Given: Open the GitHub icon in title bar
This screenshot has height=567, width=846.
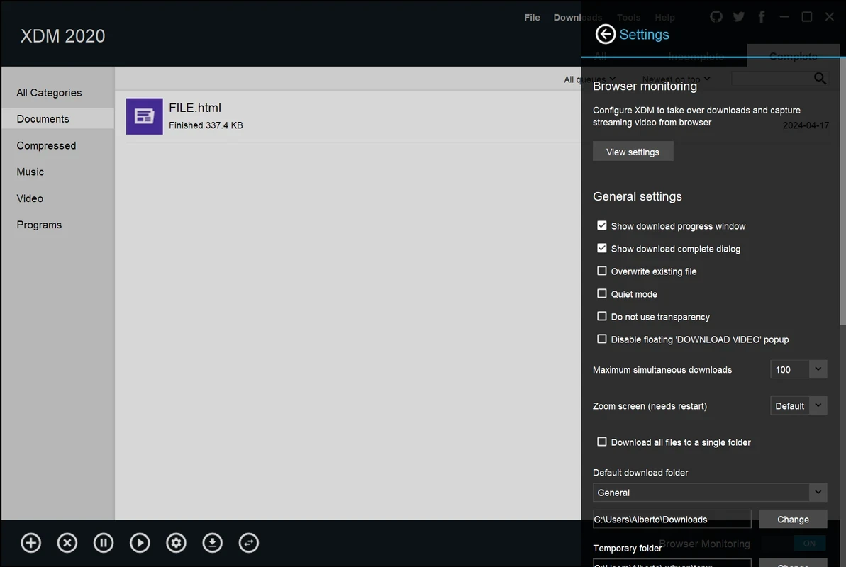Looking at the screenshot, I should (x=716, y=17).
